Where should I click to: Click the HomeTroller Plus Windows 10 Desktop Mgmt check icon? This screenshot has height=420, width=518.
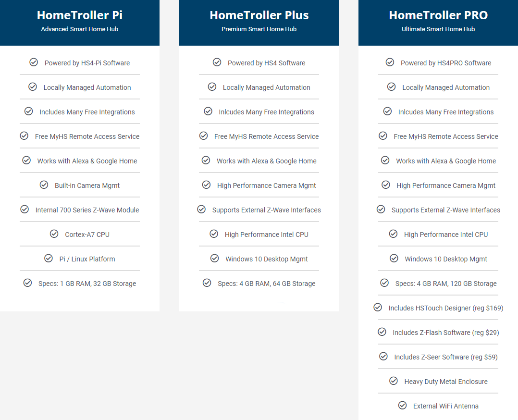coord(215,258)
